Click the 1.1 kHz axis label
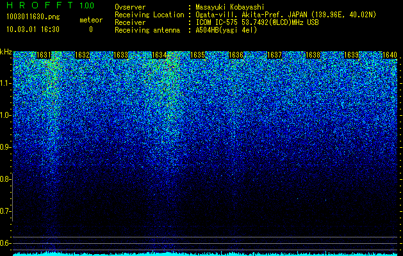The height and width of the screenshot is (256, 403). tap(6, 83)
